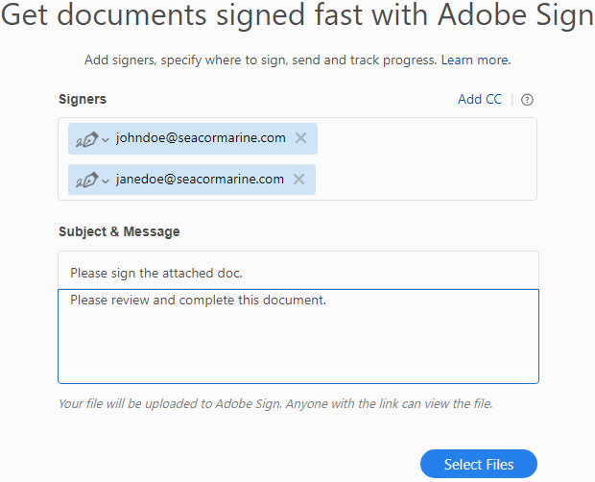This screenshot has height=482, width=595.
Task: Click the signer role pen icon for johndoe
Action: click(x=86, y=139)
